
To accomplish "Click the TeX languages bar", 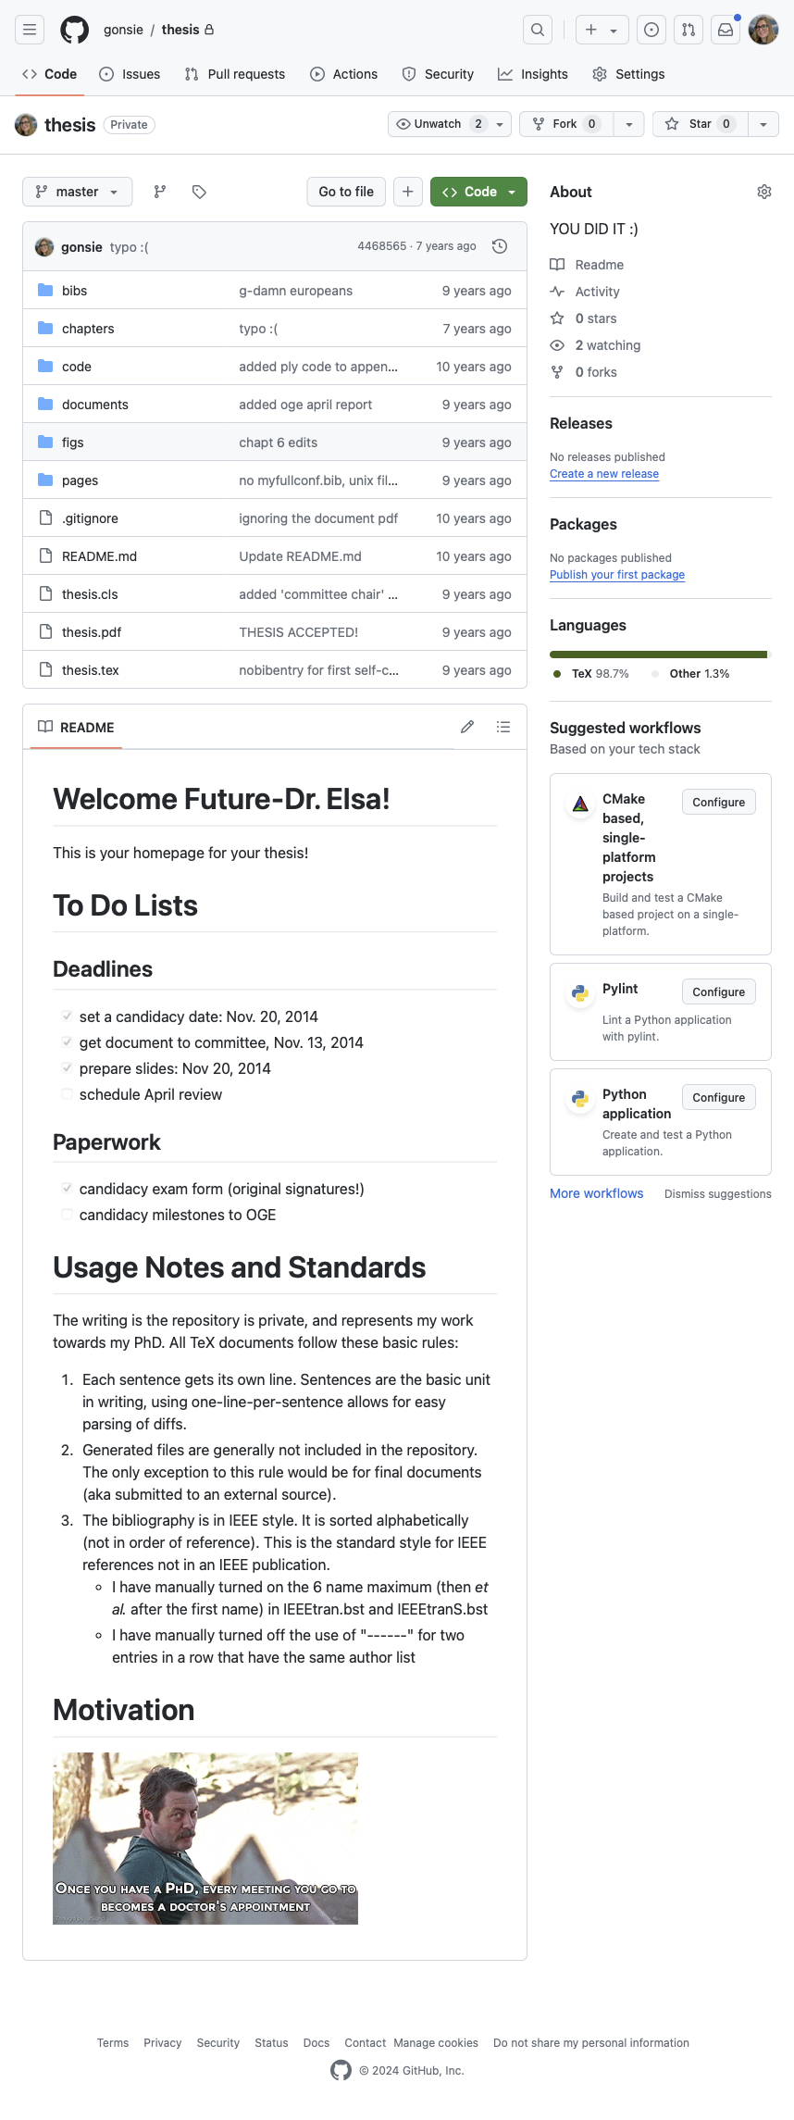I will point(658,655).
